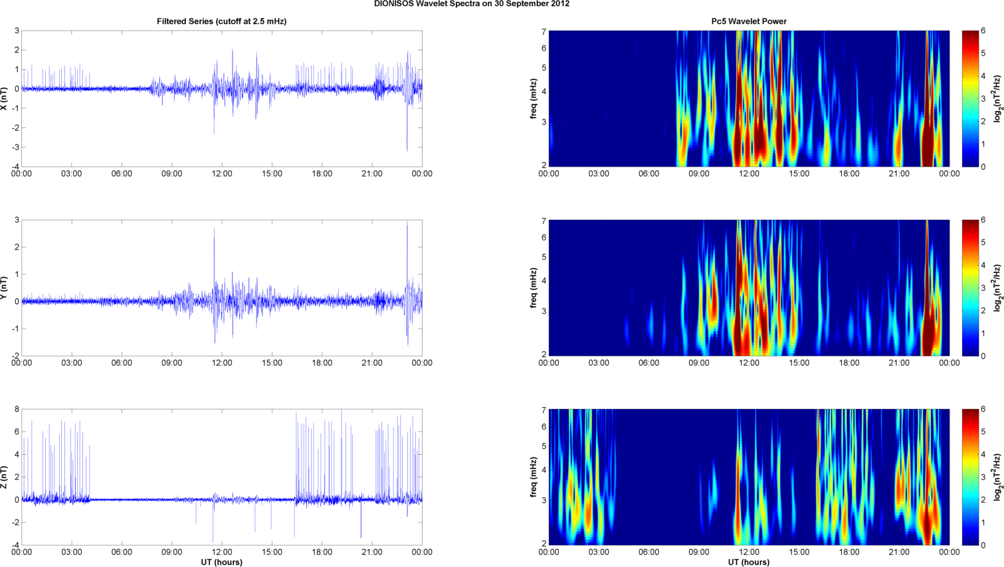
Task: Click "freq (mHz)" label of the middle spectrogram
Action: [534, 288]
